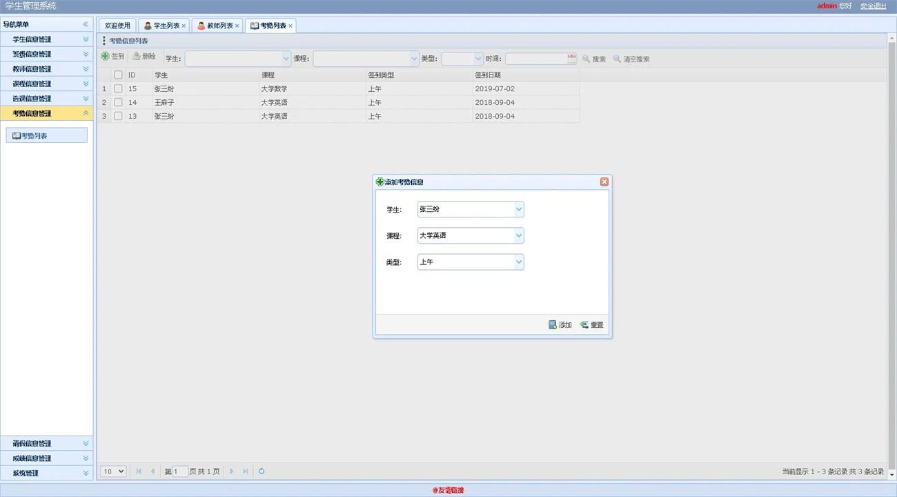The height and width of the screenshot is (497, 897).
Task: Expand the 选课信息管理 menu section
Action: (46, 98)
